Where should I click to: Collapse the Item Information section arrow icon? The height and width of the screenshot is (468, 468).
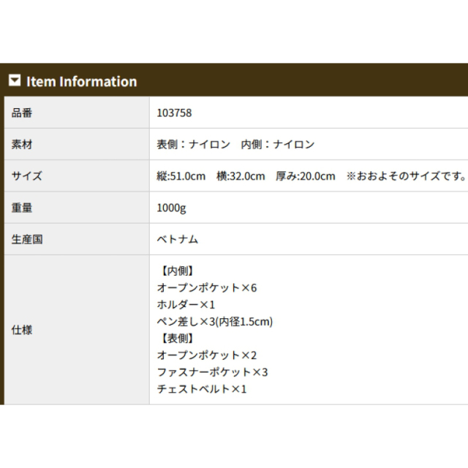(x=15, y=80)
